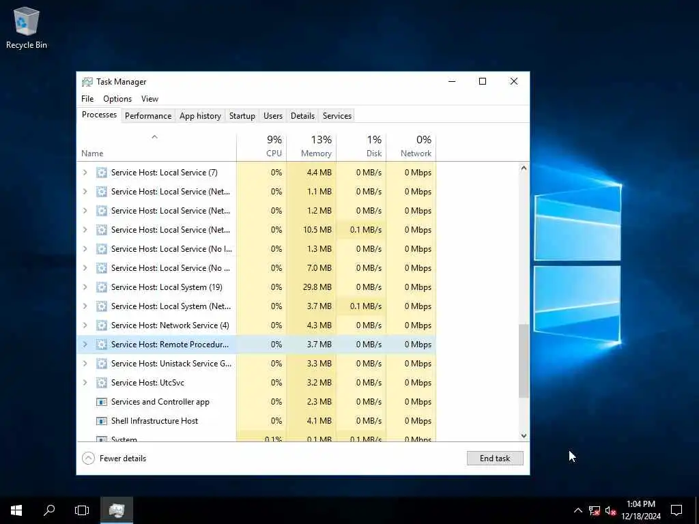699x524 pixels.
Task: Select Service Host: Remote Procedure row text
Action: [169, 345]
